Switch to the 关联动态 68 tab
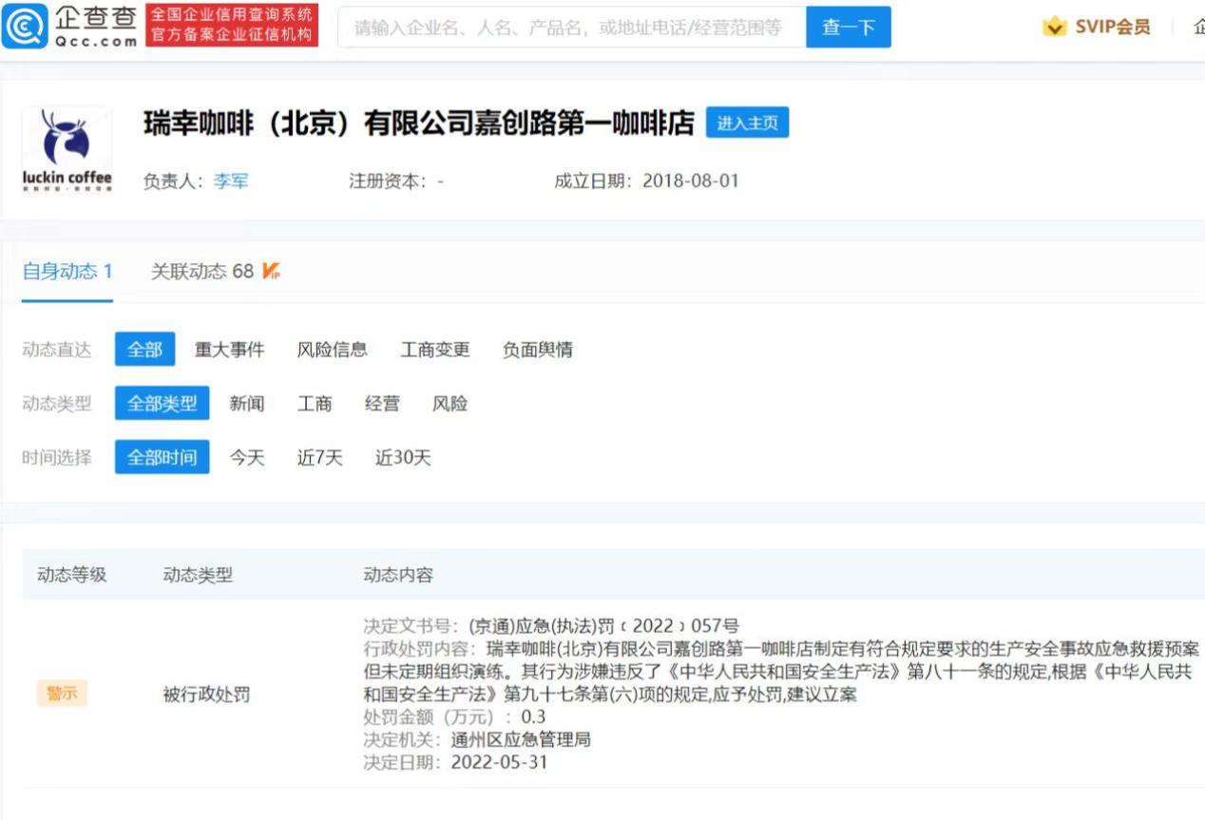The image size is (1205, 820). pyautogui.click(x=202, y=272)
